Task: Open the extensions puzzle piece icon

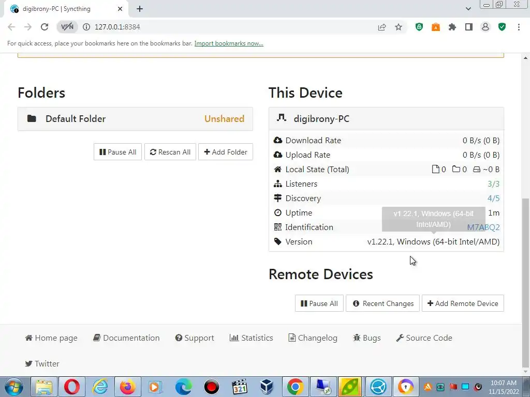Action: click(452, 27)
